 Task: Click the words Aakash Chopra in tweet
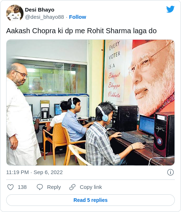point(31,31)
